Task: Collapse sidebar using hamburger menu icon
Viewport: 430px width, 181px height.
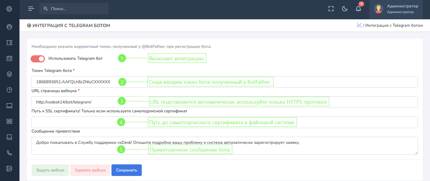Action: (x=31, y=9)
